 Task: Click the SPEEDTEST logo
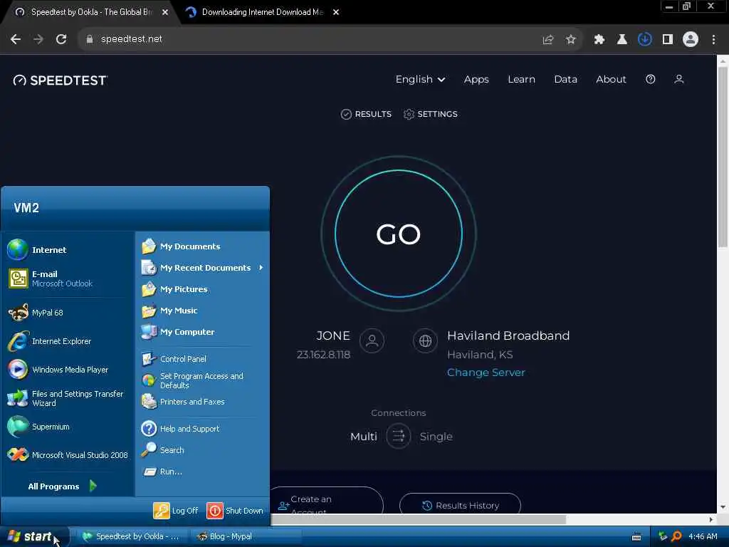coord(60,80)
